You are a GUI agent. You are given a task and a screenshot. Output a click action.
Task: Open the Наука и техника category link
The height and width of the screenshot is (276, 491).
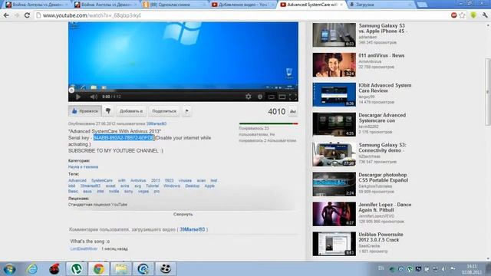pos(83,167)
